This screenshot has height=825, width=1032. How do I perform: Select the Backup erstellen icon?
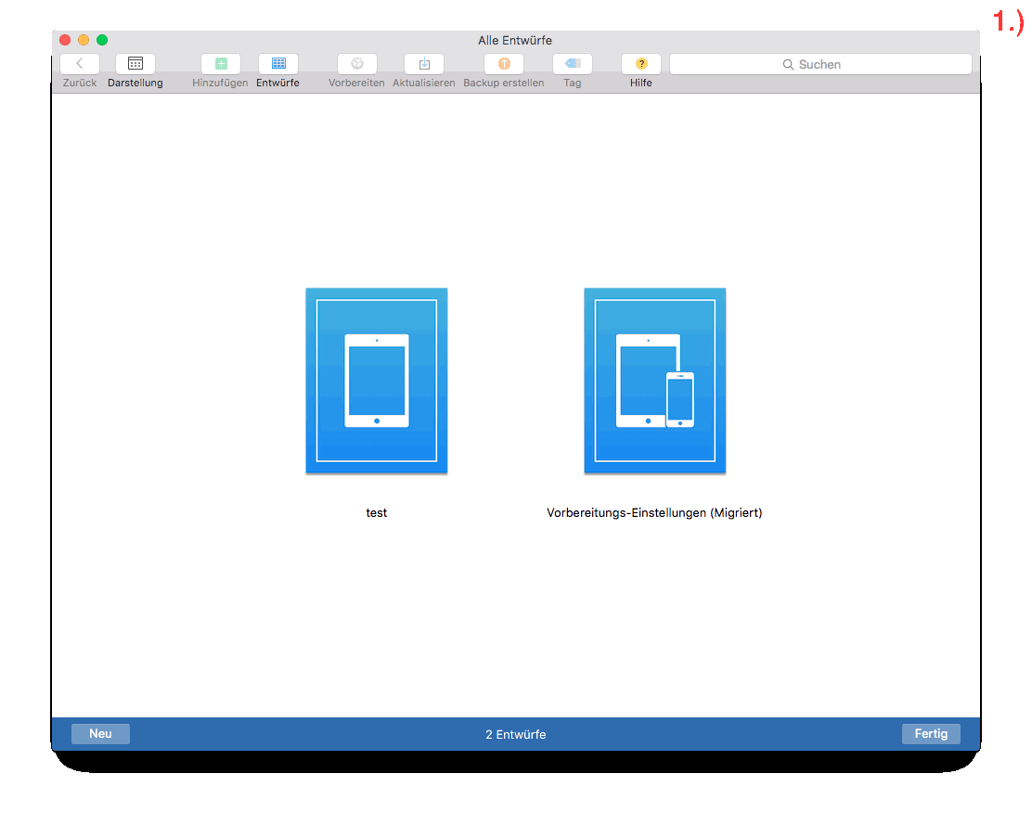tap(503, 63)
